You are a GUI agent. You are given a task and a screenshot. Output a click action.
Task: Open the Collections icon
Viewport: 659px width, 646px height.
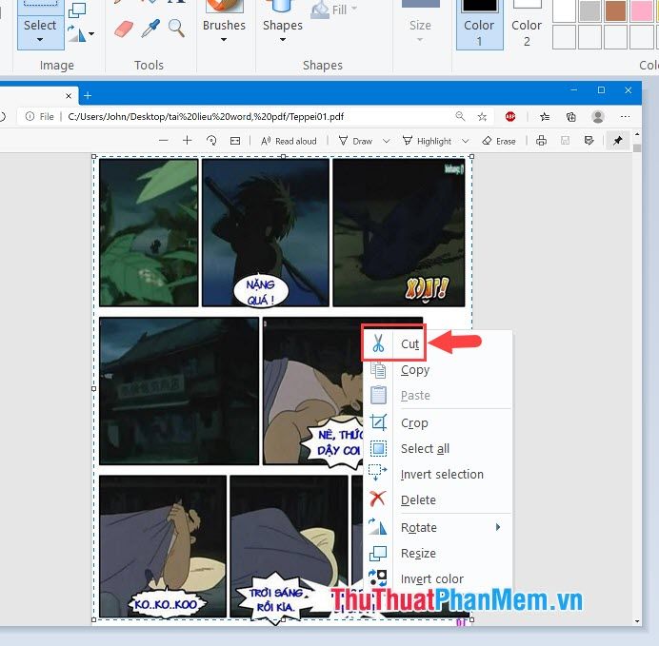[570, 117]
